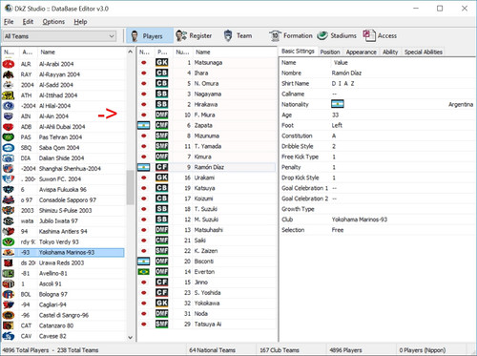Screen dimensions: 477x356
Task: Click the Japan flag next to Urakami
Action: 144,178
